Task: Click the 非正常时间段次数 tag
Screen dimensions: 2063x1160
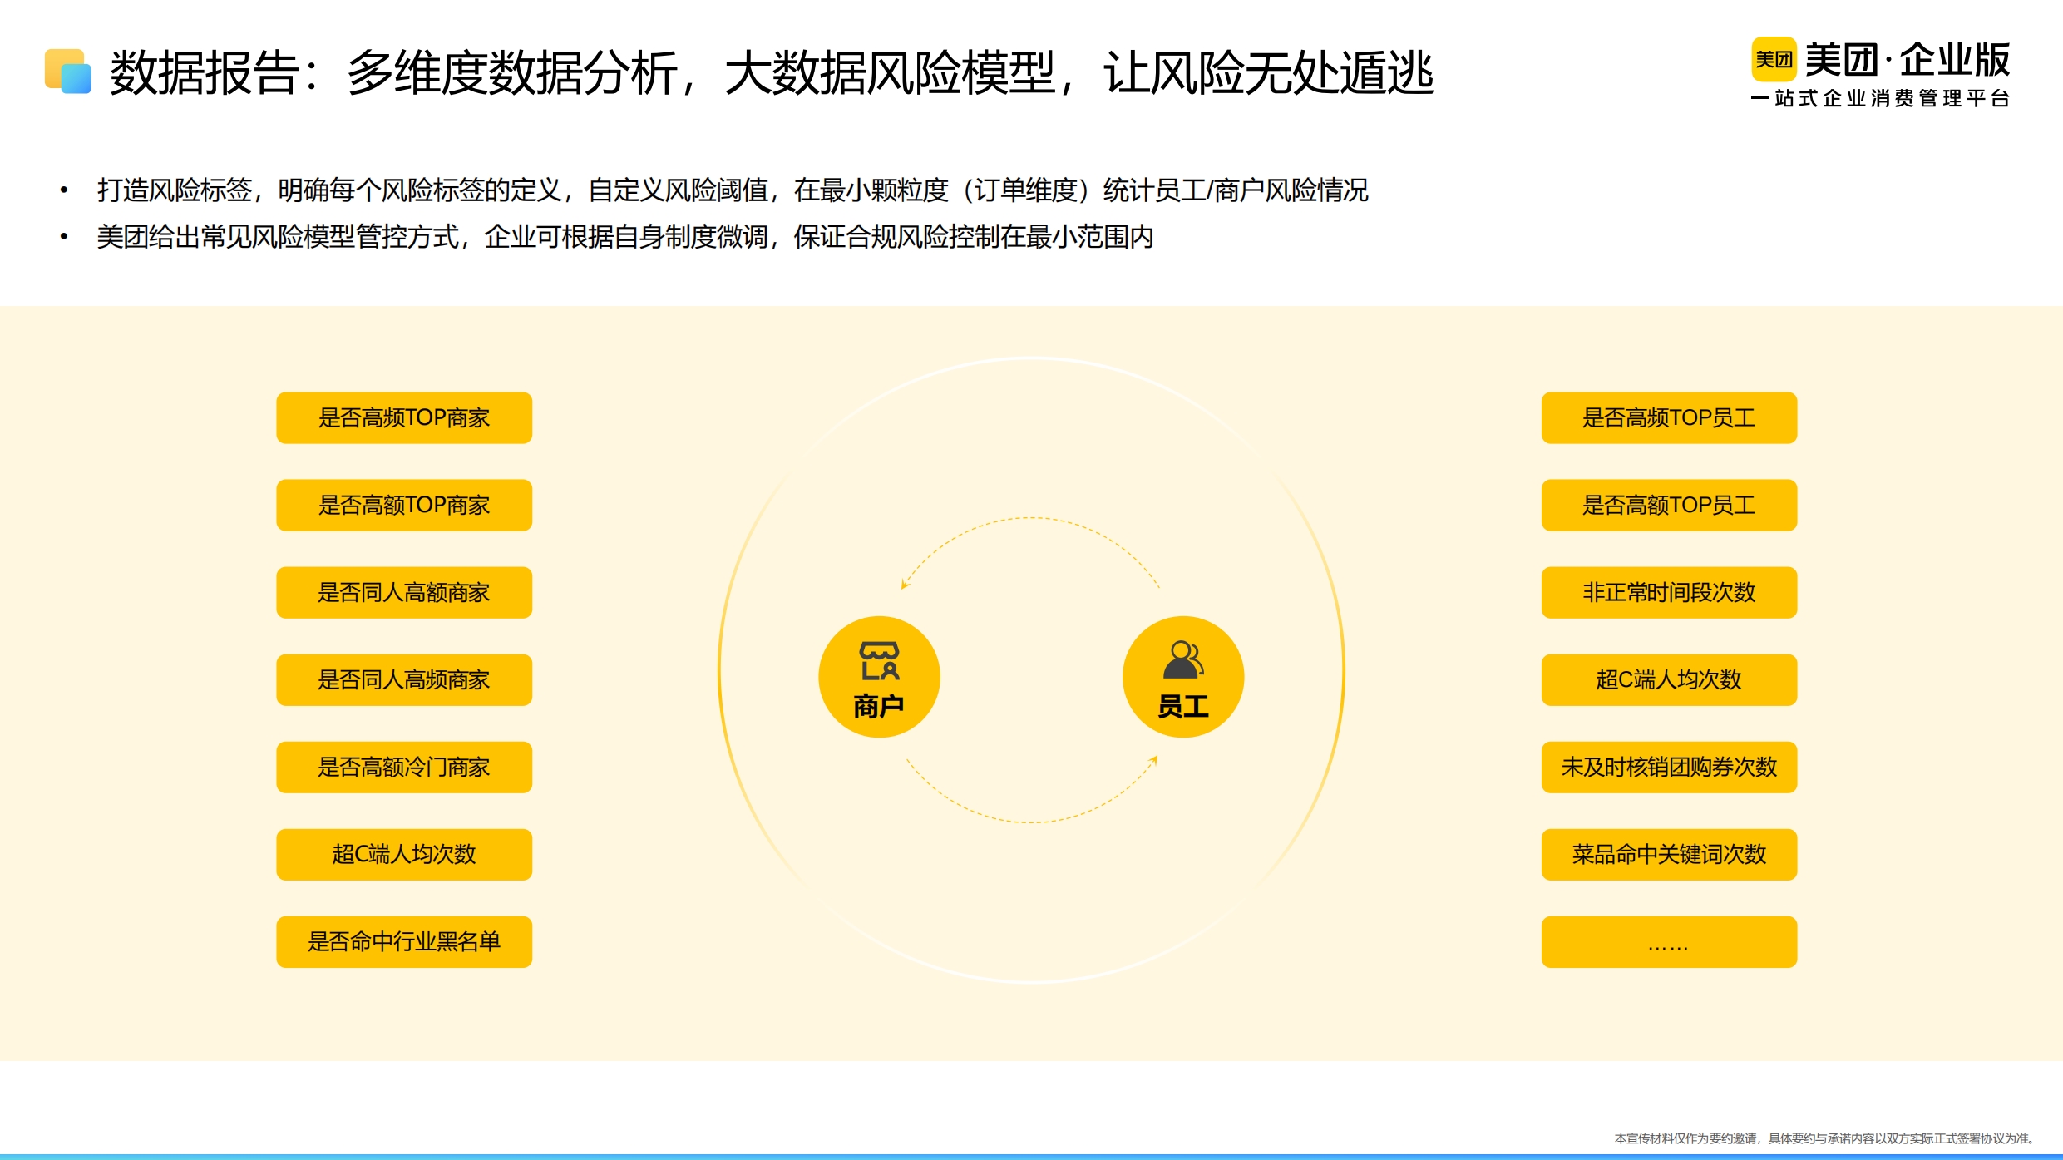Action: click(x=1669, y=592)
